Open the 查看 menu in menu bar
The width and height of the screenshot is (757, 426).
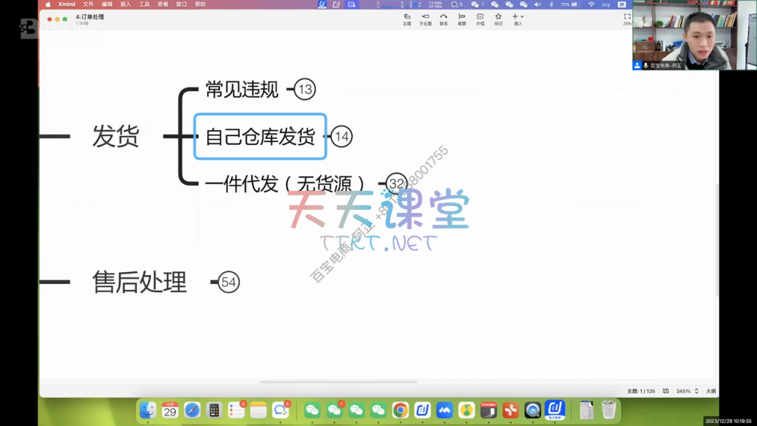click(x=163, y=4)
